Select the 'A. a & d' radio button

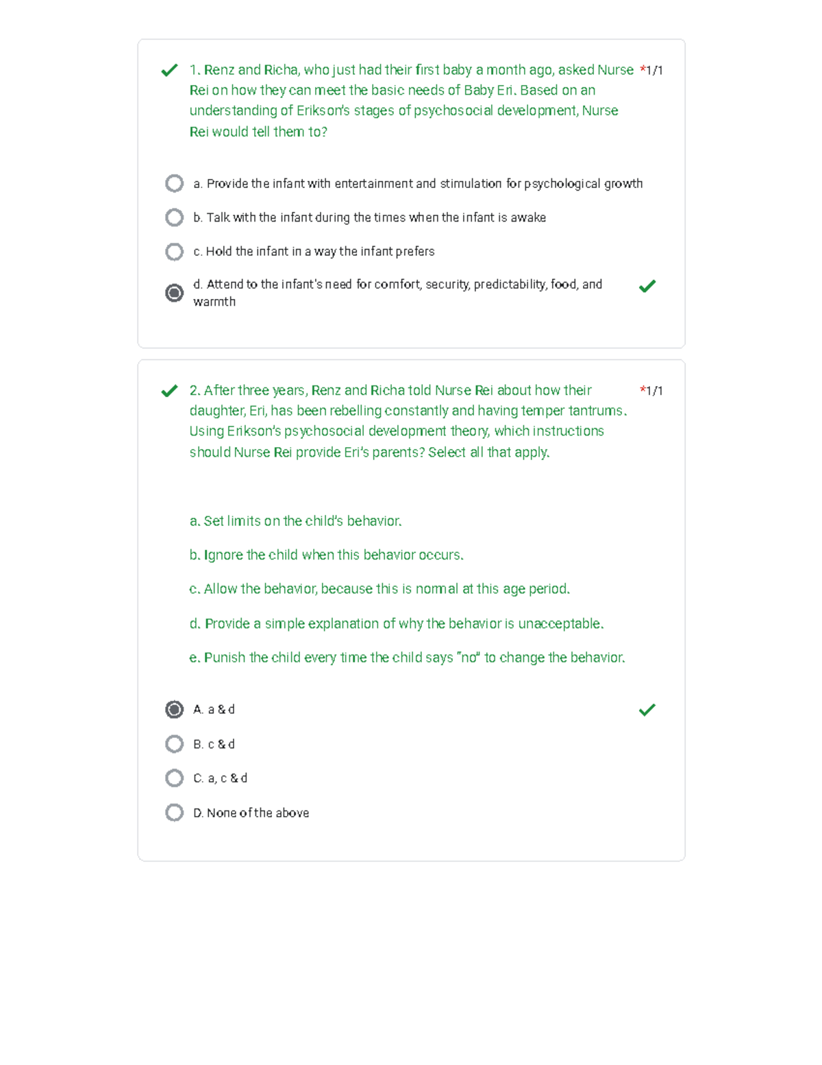click(175, 709)
